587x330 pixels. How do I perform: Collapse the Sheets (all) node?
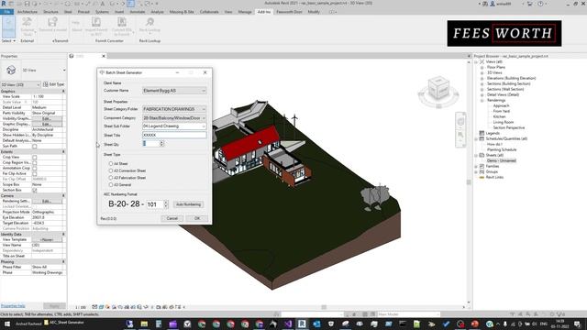(x=476, y=155)
